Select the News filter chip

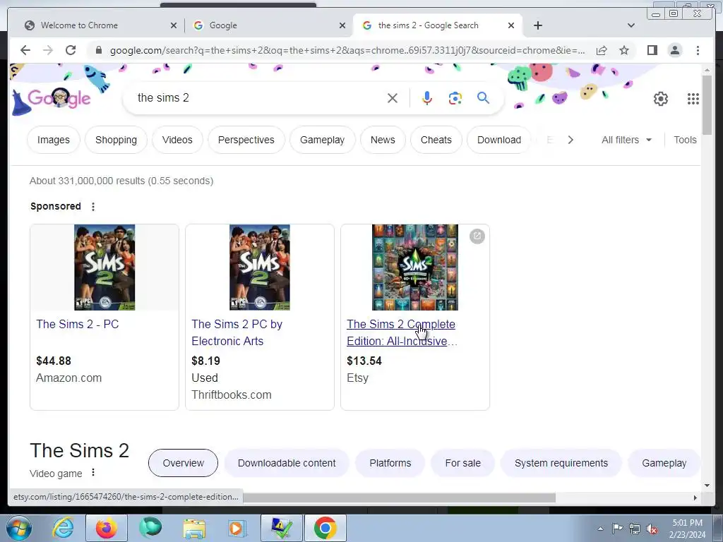point(383,140)
